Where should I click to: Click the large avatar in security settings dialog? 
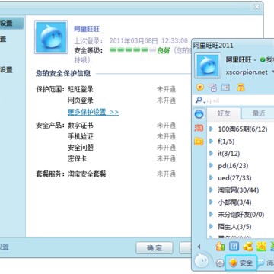coord(51,37)
